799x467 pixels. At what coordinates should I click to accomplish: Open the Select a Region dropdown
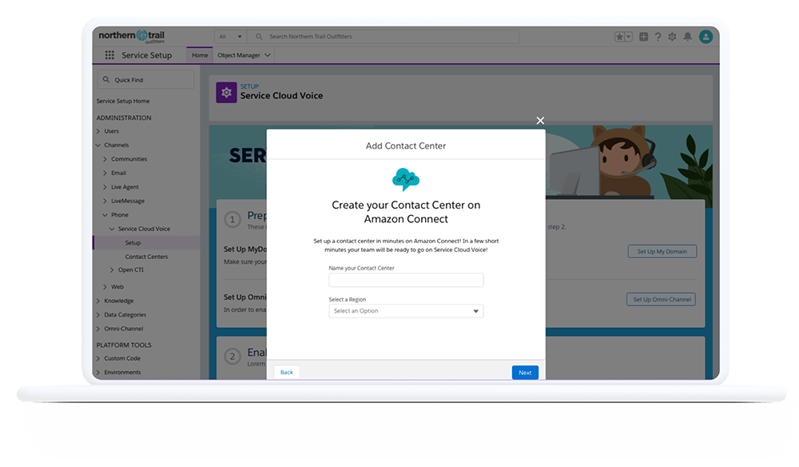(406, 311)
